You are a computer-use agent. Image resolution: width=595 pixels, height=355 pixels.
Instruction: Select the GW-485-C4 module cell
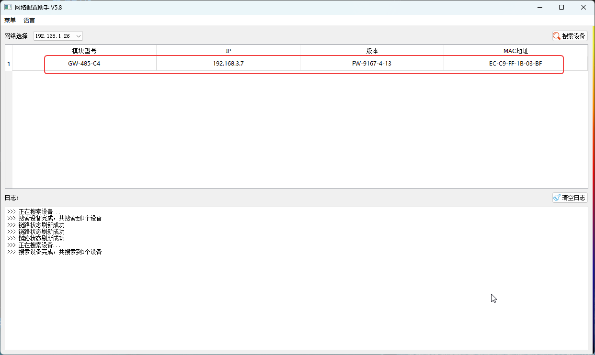coord(84,64)
